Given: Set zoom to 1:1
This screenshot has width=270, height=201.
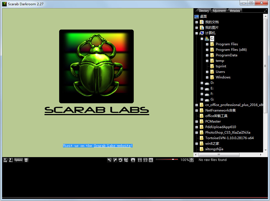Looking at the screenshot, I should tap(140, 160).
